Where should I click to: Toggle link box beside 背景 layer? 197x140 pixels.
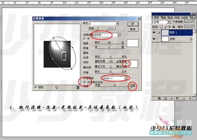click(x=159, y=39)
